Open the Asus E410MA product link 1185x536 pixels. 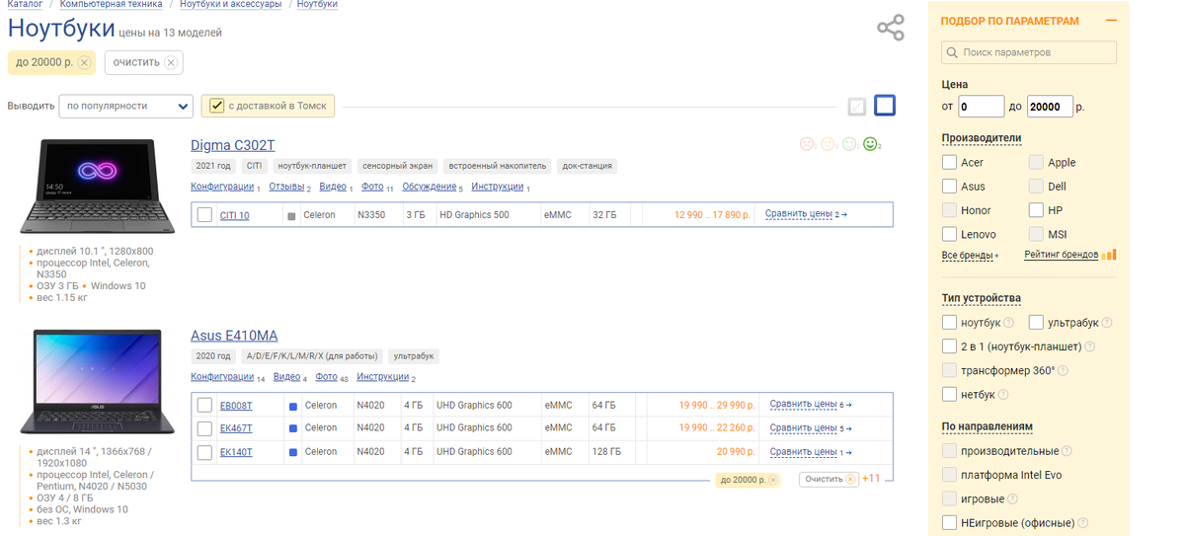(x=234, y=336)
